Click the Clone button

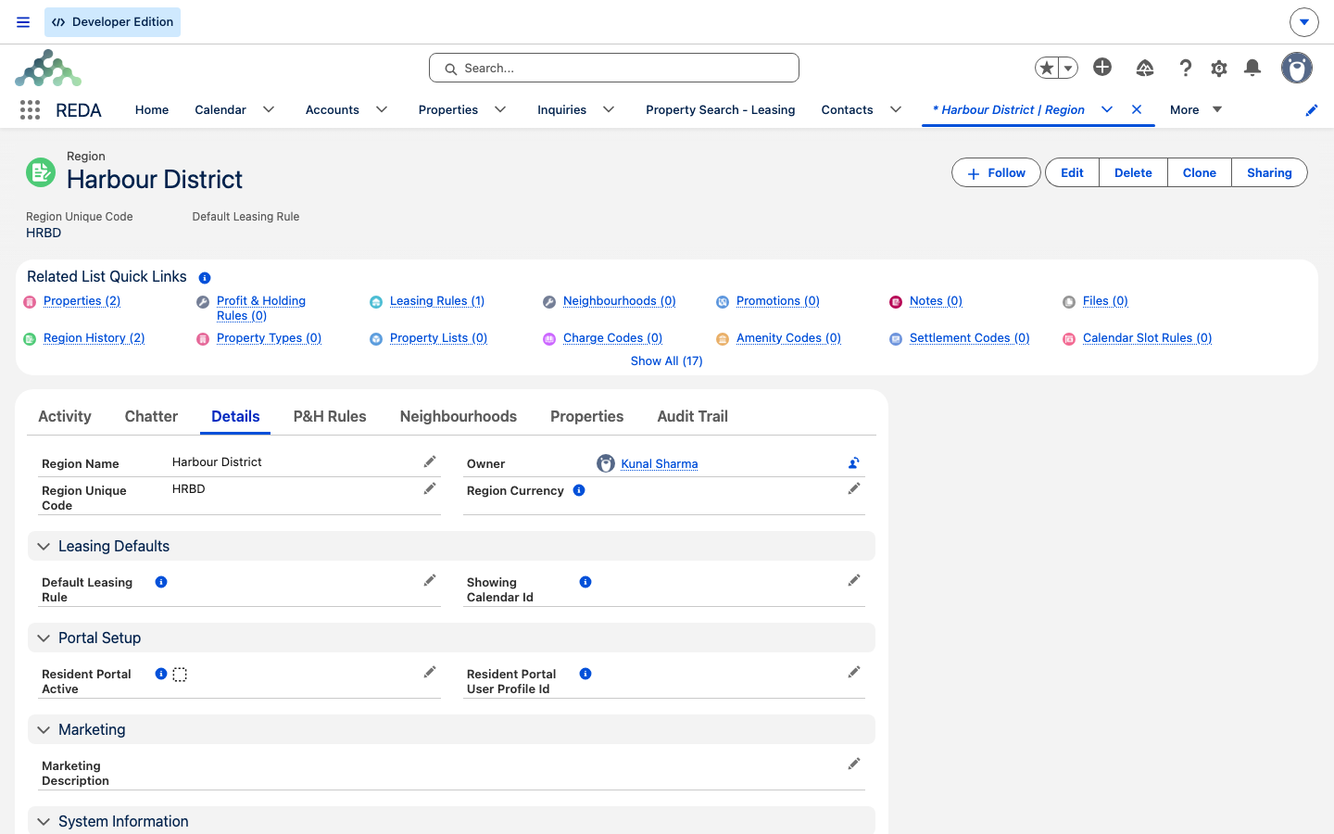coord(1200,173)
